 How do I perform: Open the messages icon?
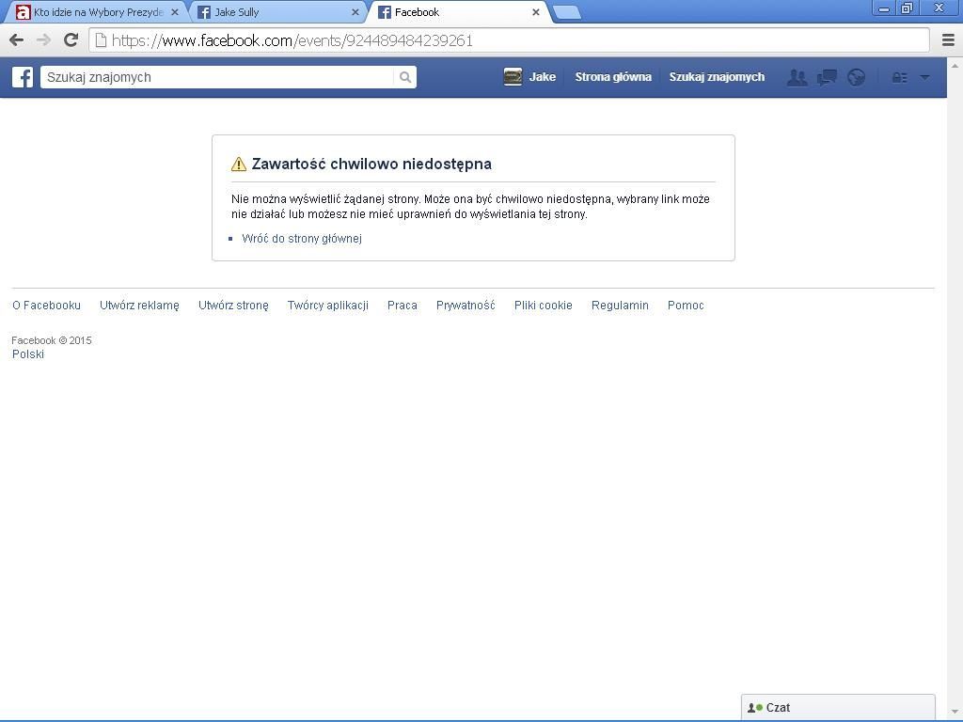point(827,77)
